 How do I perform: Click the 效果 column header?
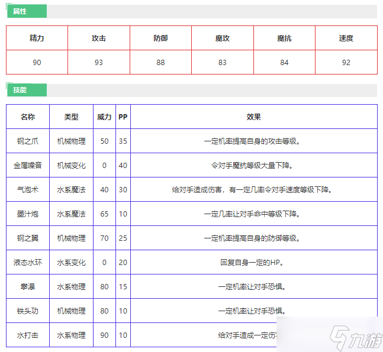[254, 117]
